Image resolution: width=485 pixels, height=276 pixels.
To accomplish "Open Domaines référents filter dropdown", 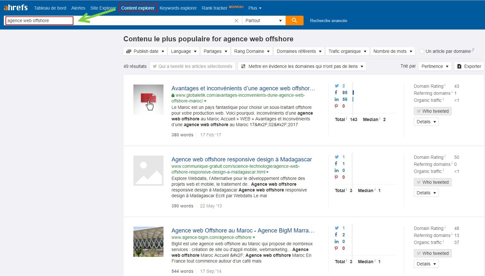I will 299,51.
